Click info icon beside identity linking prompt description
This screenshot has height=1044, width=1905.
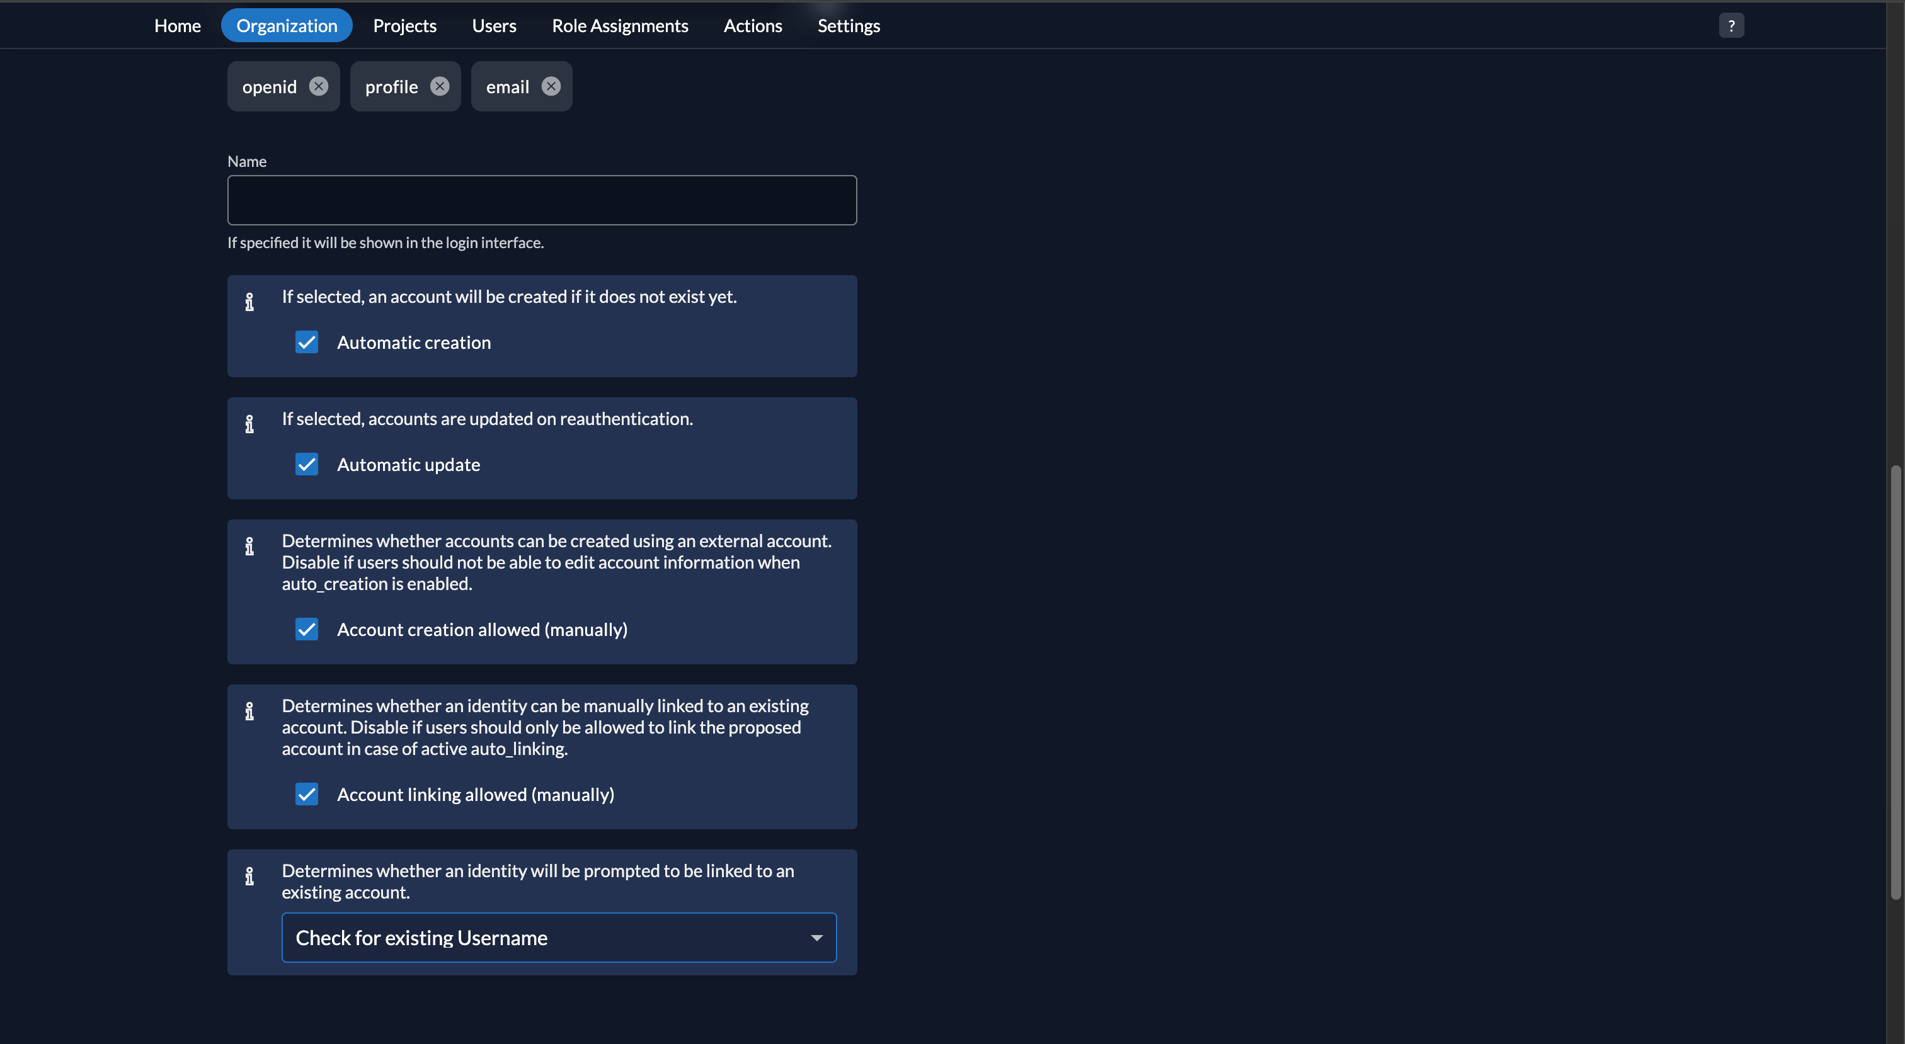tap(249, 875)
